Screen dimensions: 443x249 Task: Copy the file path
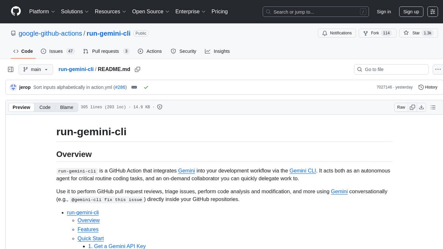(137, 69)
